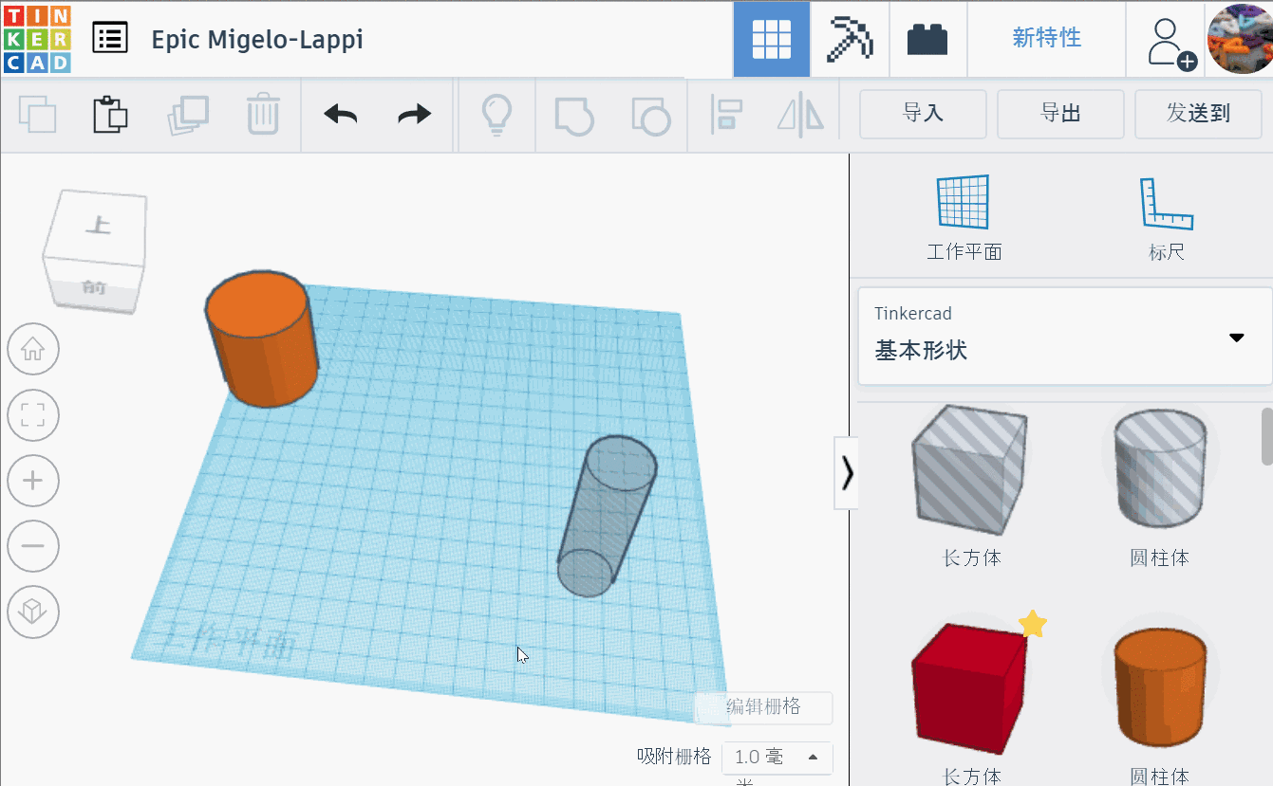Click the 发送到 send-to button
The image size is (1273, 786).
tap(1198, 115)
